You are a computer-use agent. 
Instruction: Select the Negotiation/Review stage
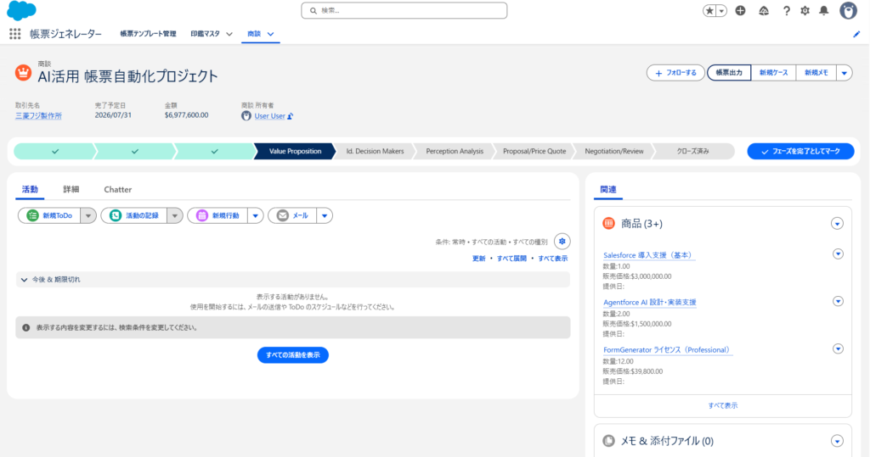[614, 151]
